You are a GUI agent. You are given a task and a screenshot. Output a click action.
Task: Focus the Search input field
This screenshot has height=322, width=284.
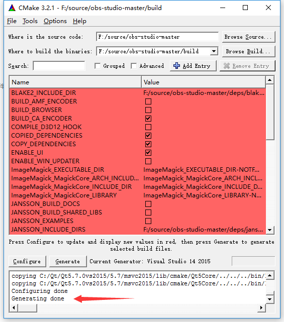tap(59, 66)
